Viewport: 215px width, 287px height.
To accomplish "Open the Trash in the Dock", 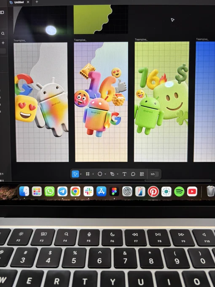I will (210, 191).
